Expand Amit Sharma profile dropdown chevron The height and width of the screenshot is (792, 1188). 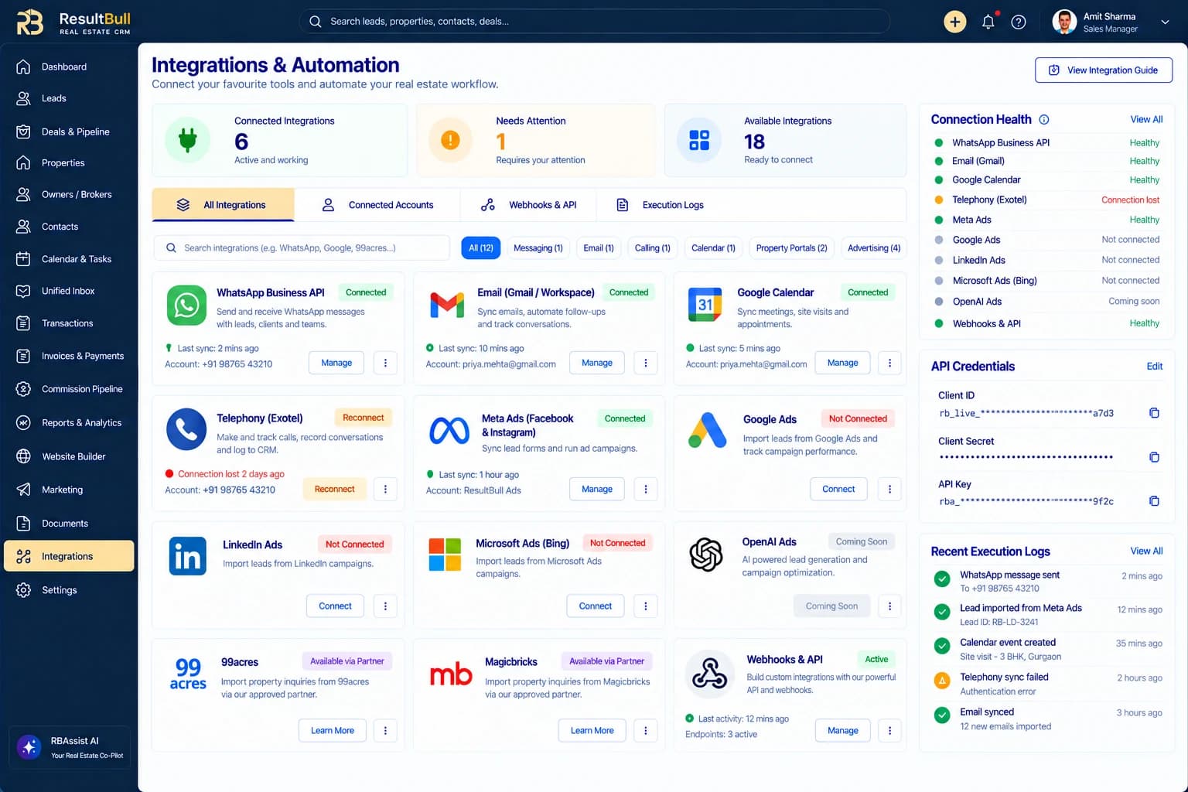point(1165,22)
